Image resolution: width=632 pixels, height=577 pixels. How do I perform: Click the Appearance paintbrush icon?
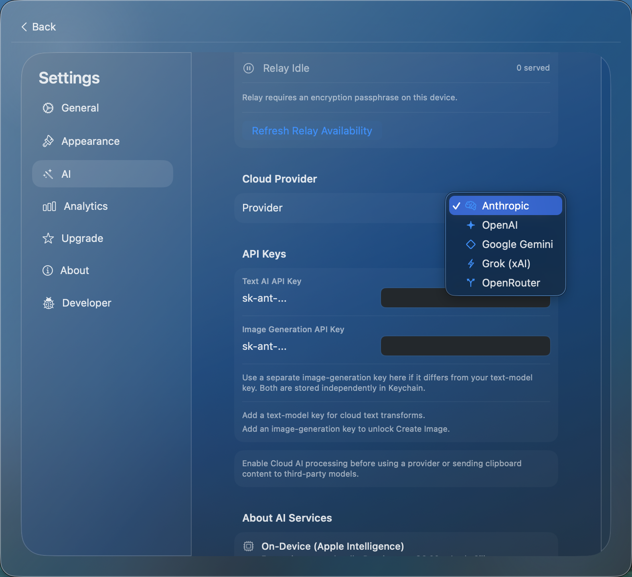point(48,141)
